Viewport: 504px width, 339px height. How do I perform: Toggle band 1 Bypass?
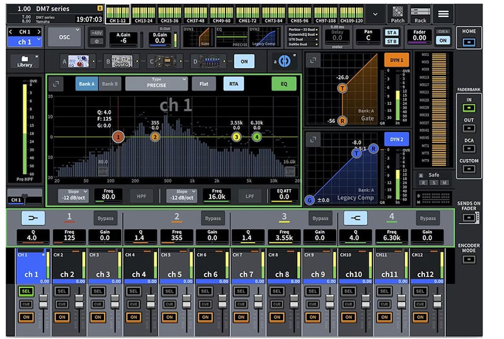105,218
